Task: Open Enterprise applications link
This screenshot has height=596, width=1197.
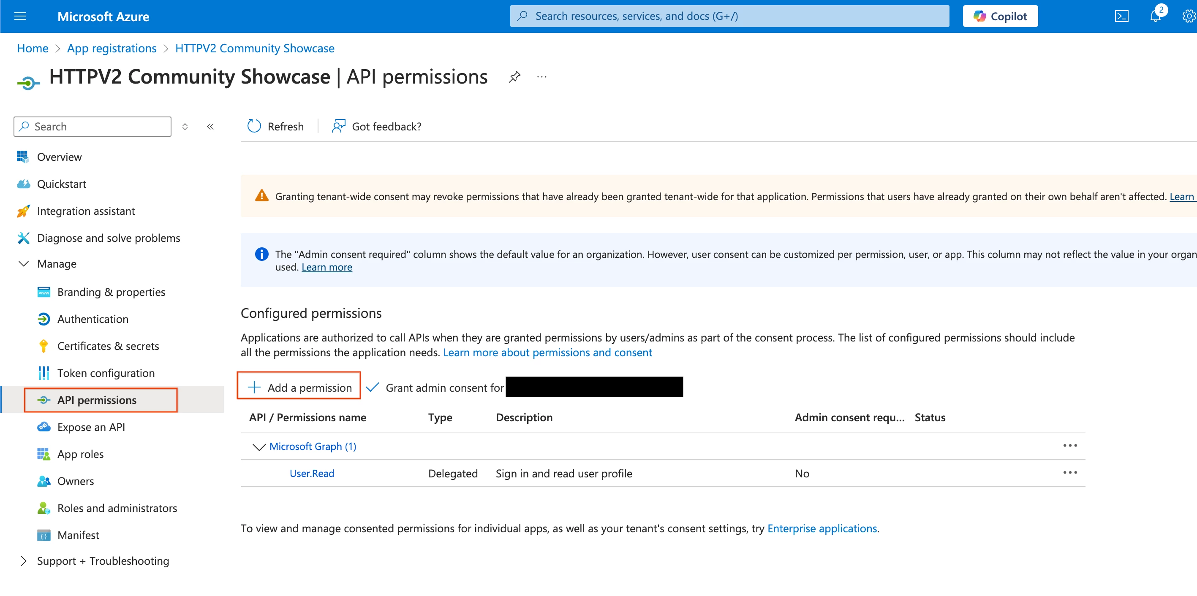Action: (x=822, y=528)
